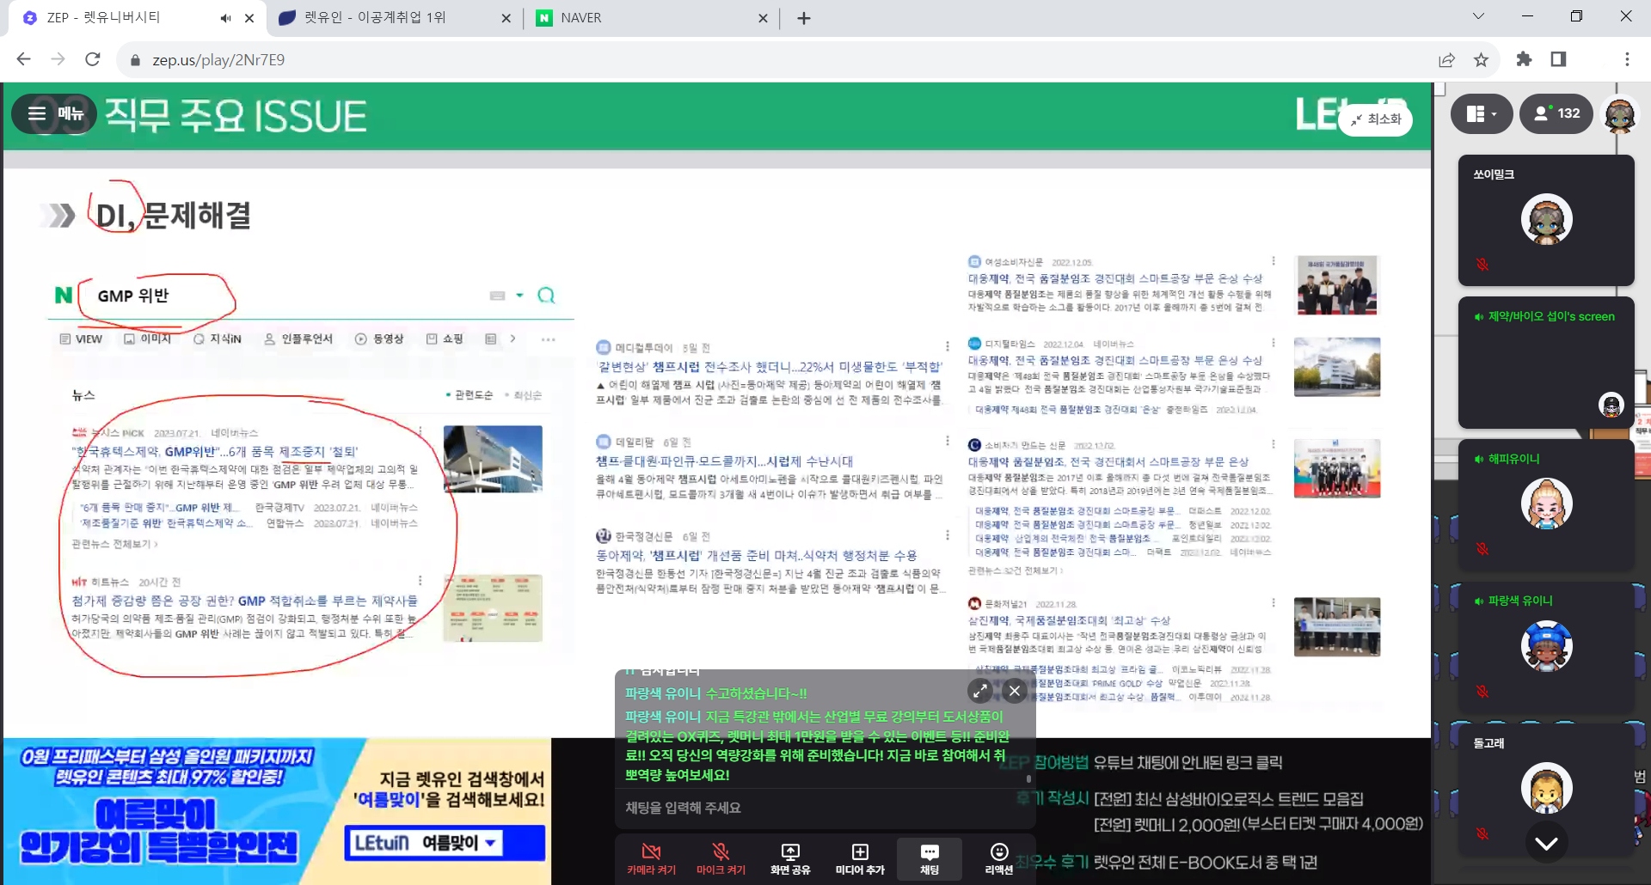The image size is (1651, 885).
Task: Go back in browser history
Action: pos(23,59)
